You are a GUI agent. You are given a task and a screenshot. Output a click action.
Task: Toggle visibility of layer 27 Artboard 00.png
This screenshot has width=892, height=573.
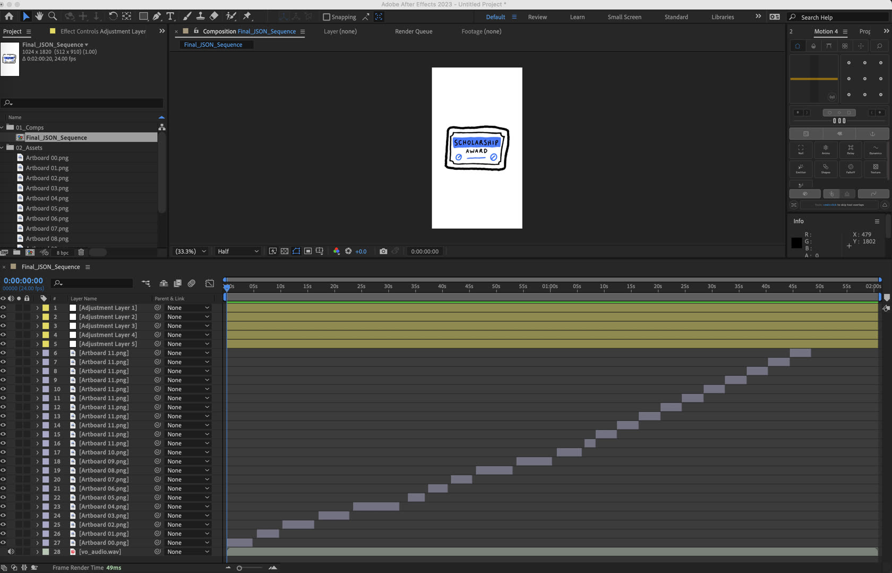(x=3, y=543)
